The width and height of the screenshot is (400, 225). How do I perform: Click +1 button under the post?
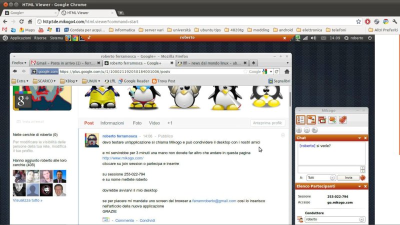tap(105, 220)
